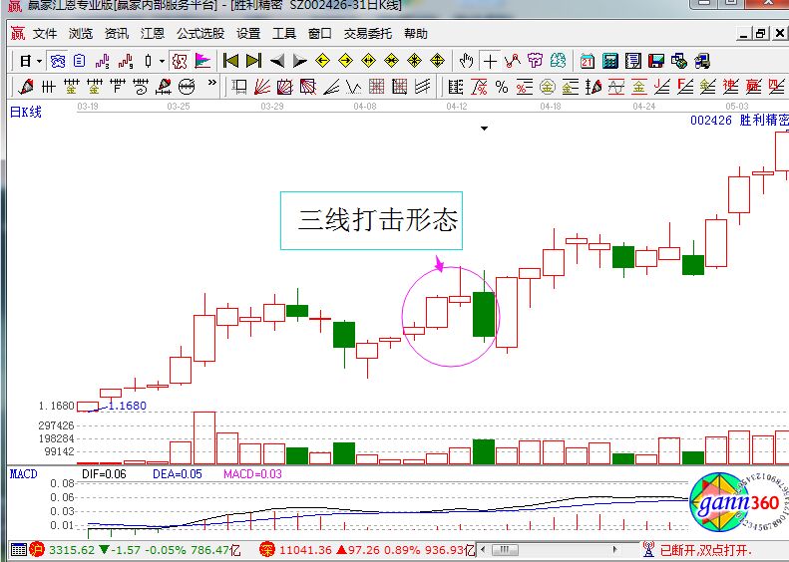Expand the candlestick style dropdown arrow
The height and width of the screenshot is (562, 789).
(x=162, y=61)
